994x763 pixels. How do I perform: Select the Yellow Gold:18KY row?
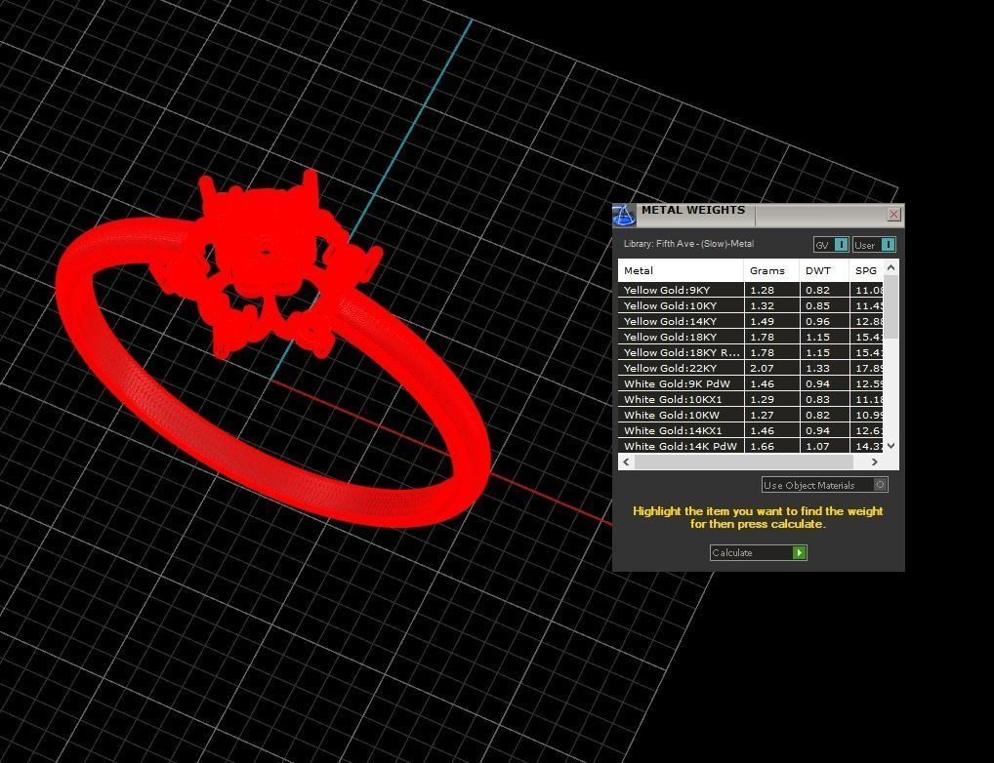(x=751, y=337)
